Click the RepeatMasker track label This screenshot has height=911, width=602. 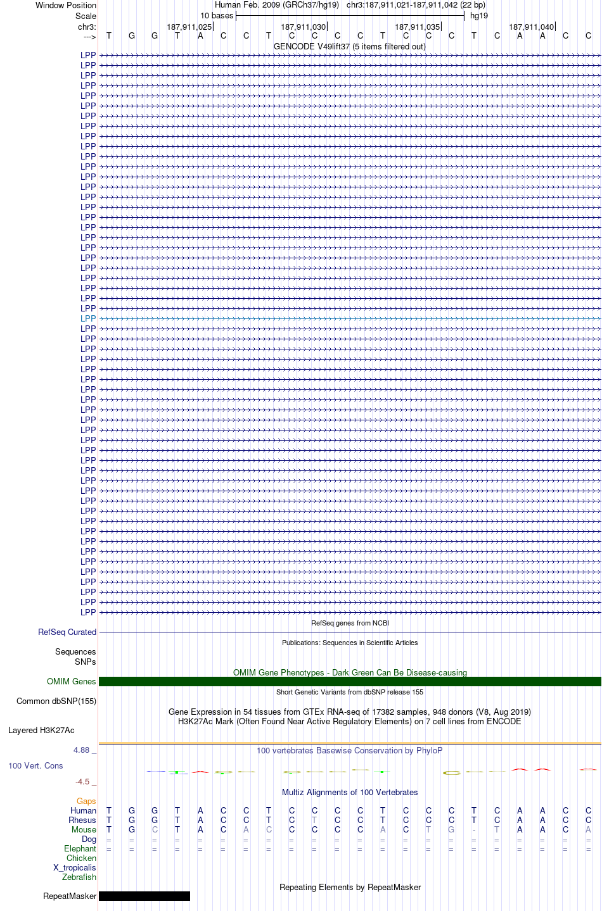pos(70,896)
